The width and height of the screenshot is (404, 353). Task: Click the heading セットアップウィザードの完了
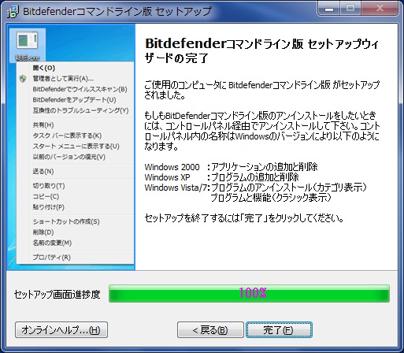[x=261, y=51]
